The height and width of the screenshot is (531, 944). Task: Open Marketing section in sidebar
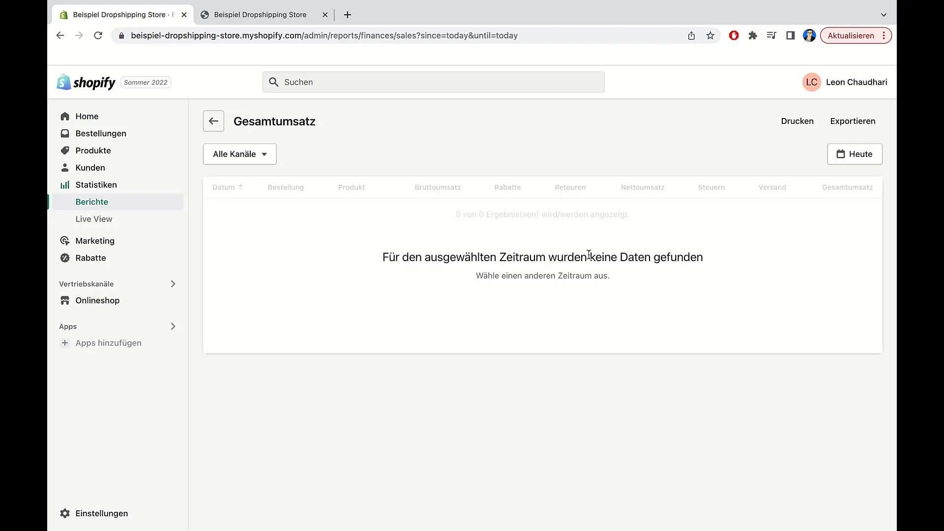(95, 240)
